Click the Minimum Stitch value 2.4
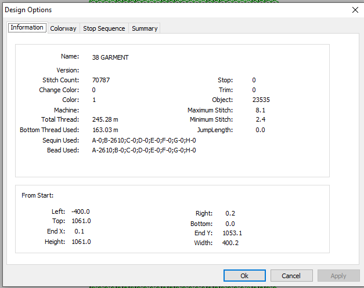364x288 pixels. point(261,119)
